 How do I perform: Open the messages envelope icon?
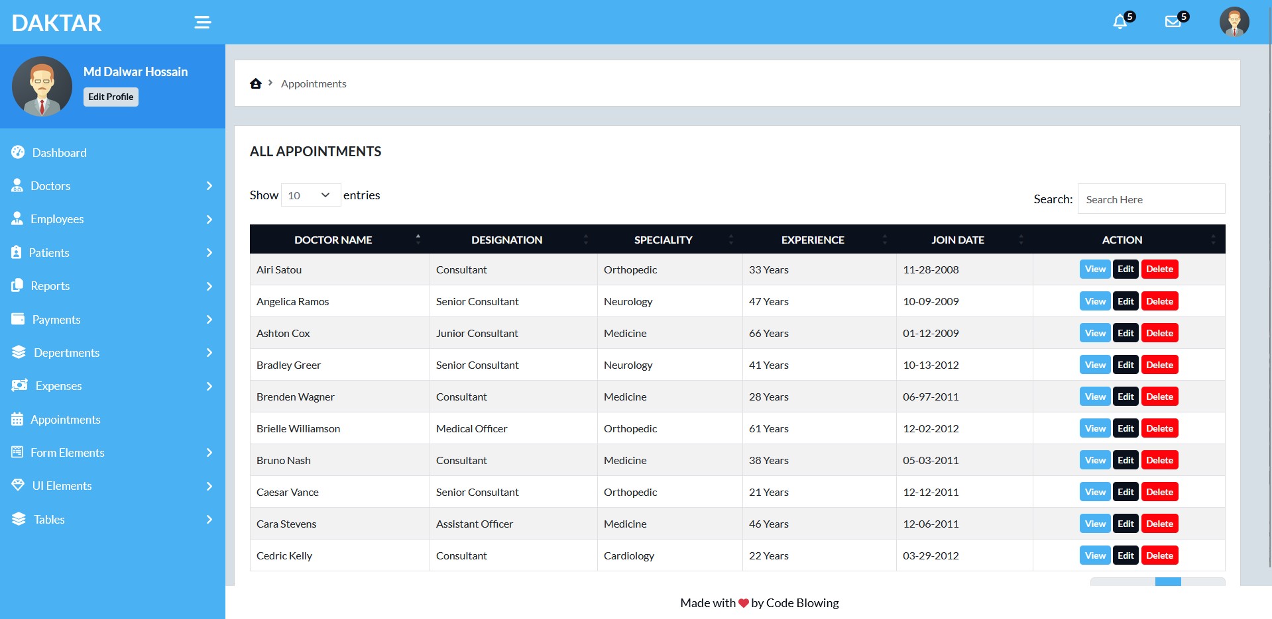[x=1173, y=22]
